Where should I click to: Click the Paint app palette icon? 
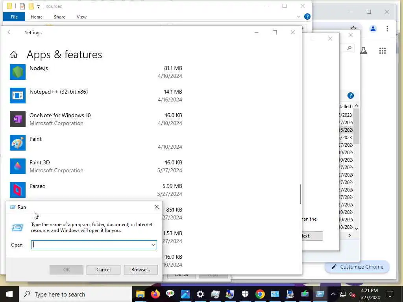17,143
